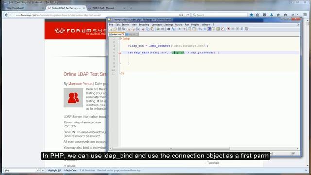Click the Mamoon Yunus author link
The image size is (311, 175).
(x=80, y=84)
